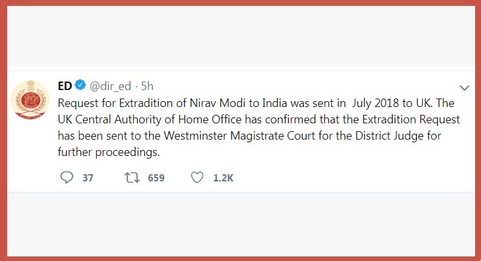Image resolution: width=481 pixels, height=261 pixels.
Task: Open the 5h timestamp link
Action: (x=148, y=86)
